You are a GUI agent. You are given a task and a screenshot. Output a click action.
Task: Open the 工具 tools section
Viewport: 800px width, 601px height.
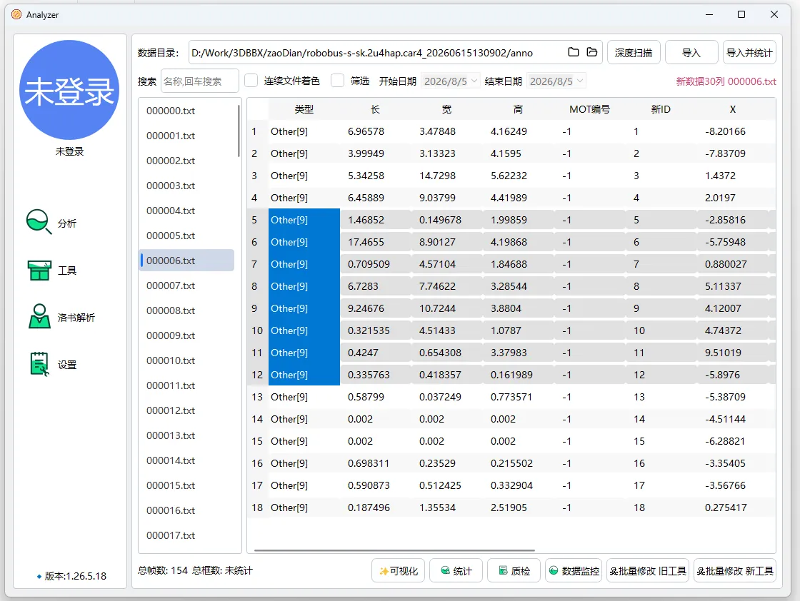click(x=51, y=271)
